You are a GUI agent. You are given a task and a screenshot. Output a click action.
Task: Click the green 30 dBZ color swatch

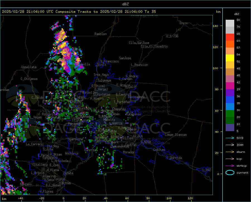point(230,114)
